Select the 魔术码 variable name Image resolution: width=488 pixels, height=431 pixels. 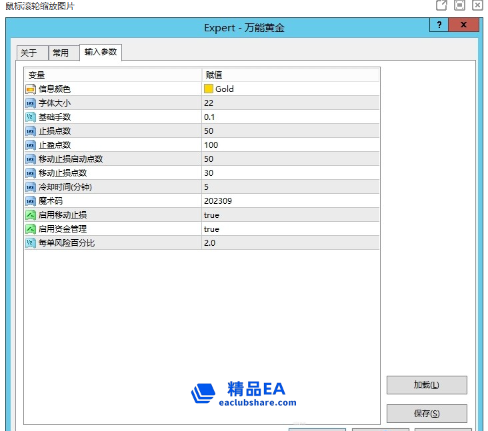click(51, 201)
